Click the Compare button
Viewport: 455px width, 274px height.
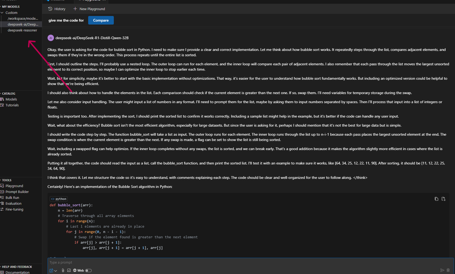pos(101,20)
